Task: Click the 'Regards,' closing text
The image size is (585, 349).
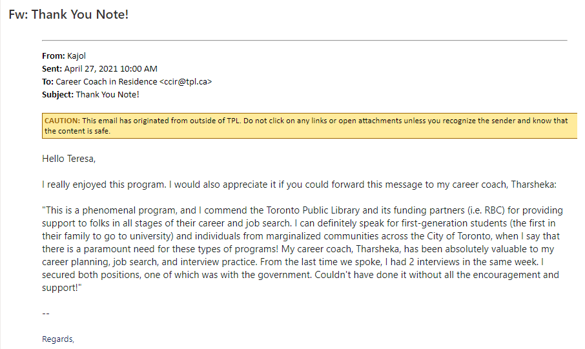Action: 58,339
